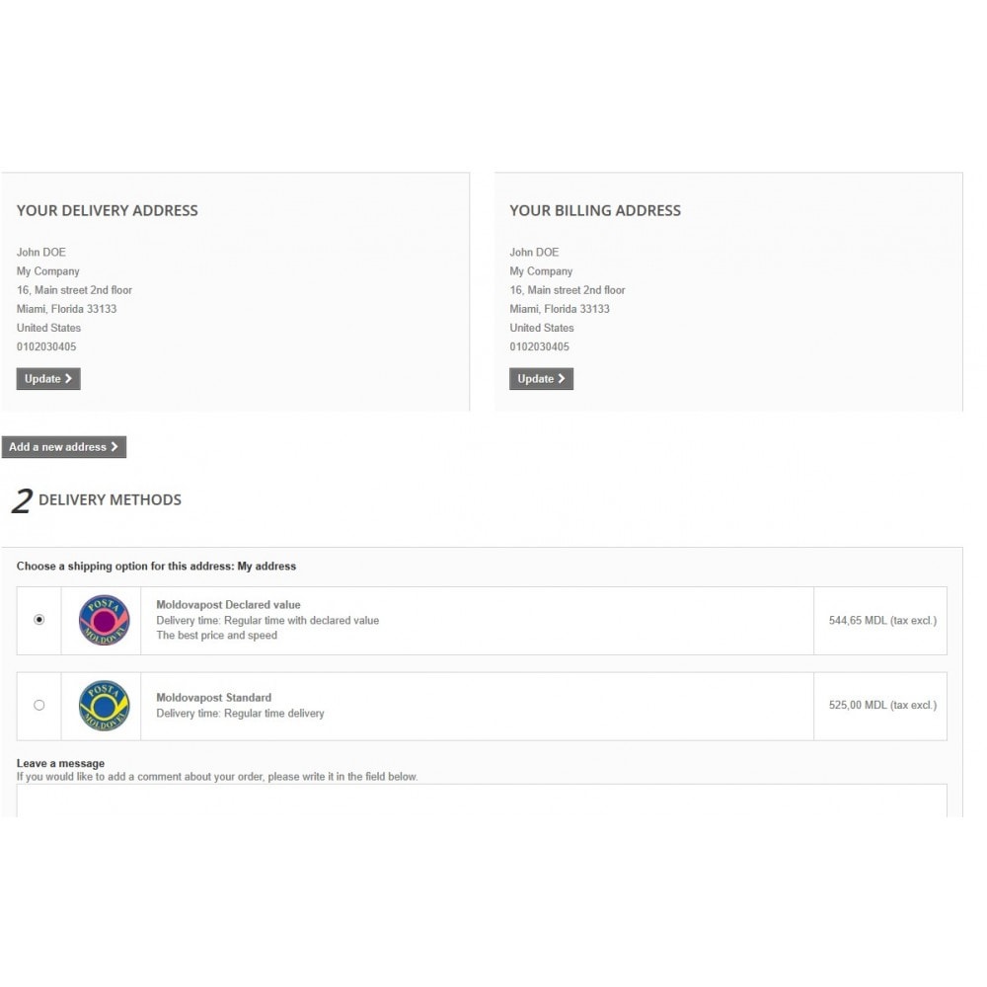Click the 525,00 MDL price cell
Viewport: 987px width, 987px height.
(880, 706)
